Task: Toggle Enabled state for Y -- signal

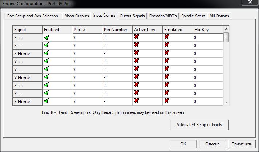Action: [x=46, y=69]
